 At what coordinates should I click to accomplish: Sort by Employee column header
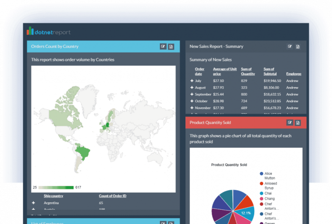click(x=294, y=74)
